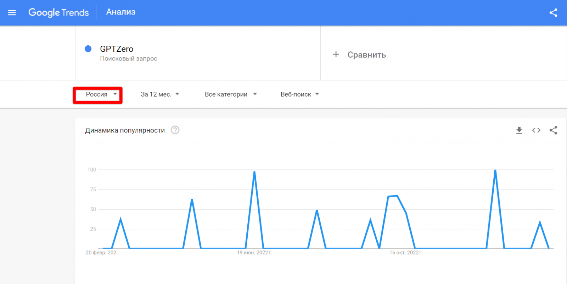Click the plus icon to add comparison

click(336, 55)
